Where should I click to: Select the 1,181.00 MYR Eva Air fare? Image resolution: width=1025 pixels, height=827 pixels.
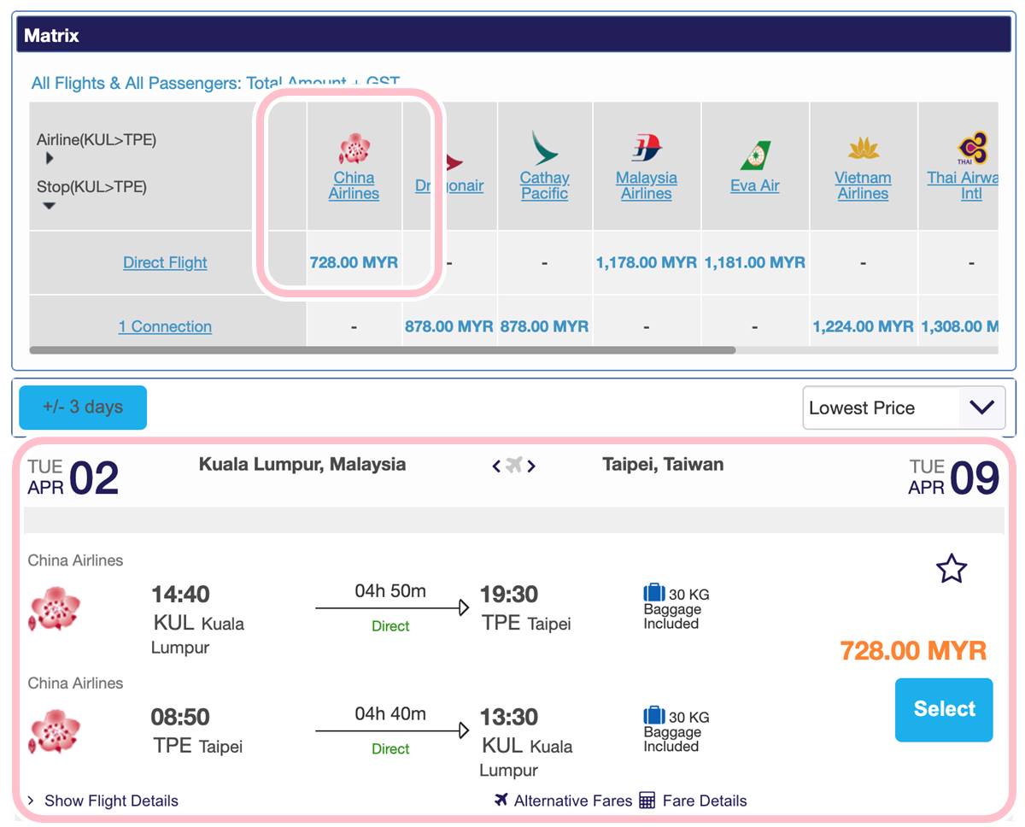755,262
